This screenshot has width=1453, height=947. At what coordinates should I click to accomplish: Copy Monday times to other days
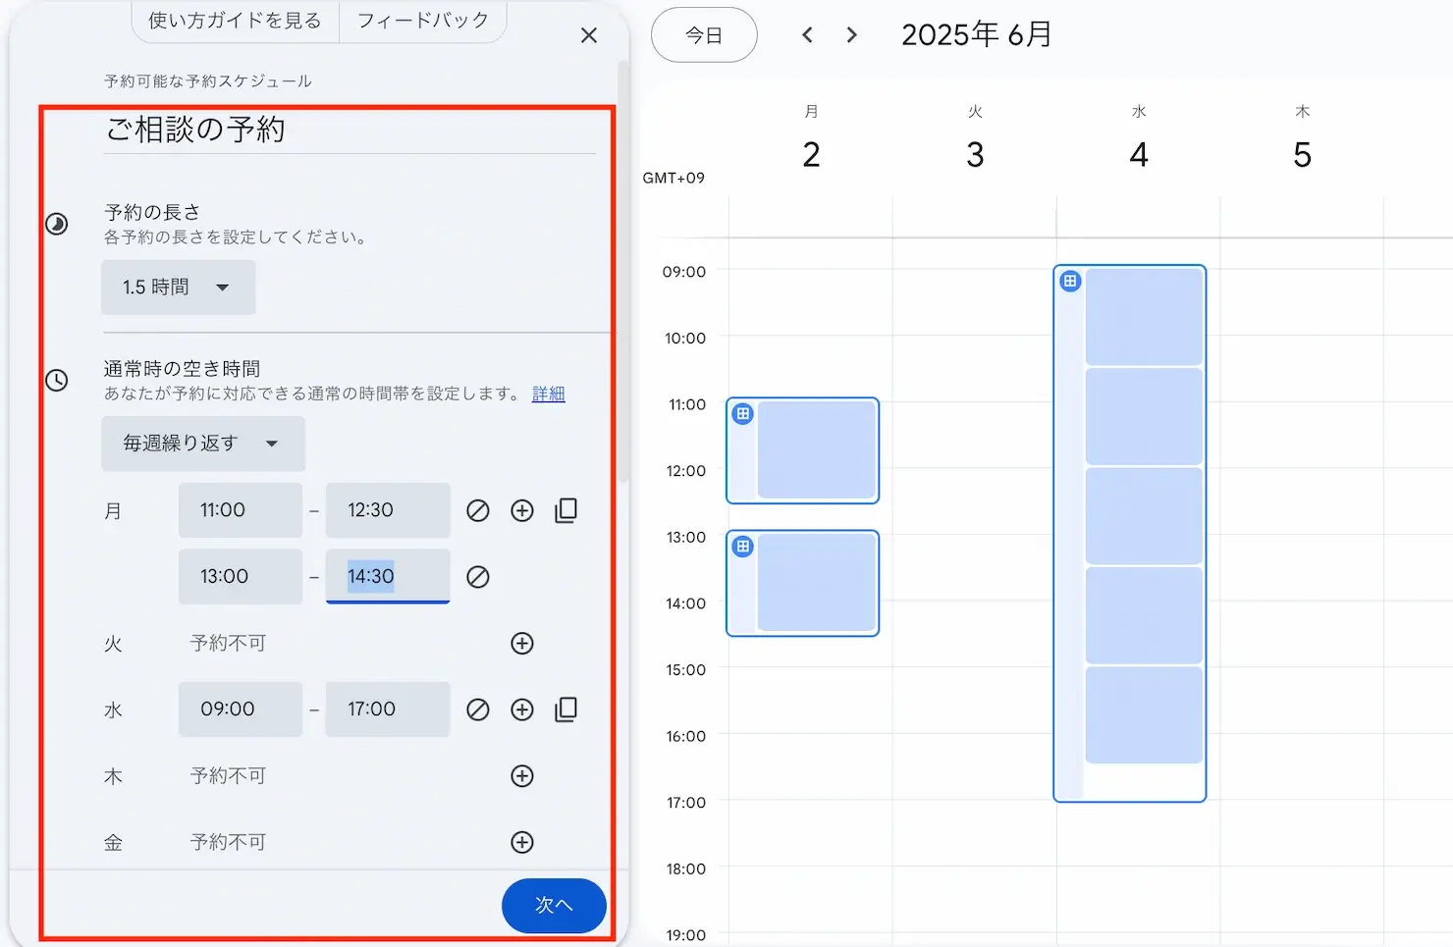coord(566,510)
